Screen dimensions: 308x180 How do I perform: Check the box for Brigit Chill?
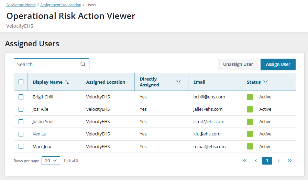click(21, 97)
